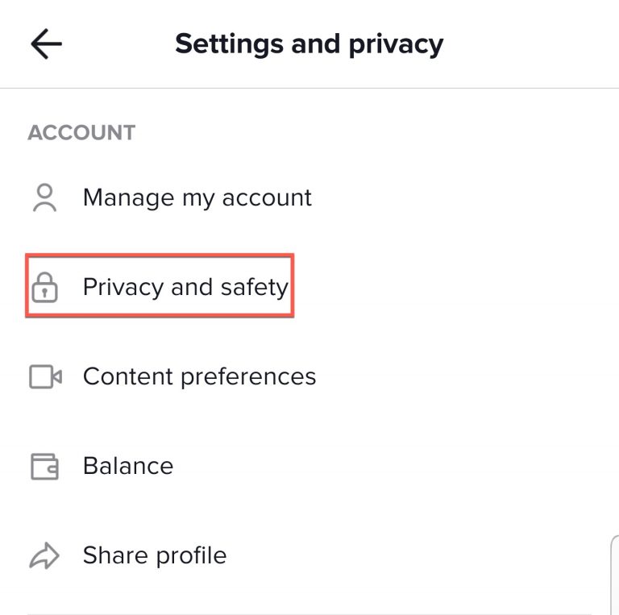Click the ACCOUNT section header
Viewport: 619px width, 615px height.
coord(81,132)
